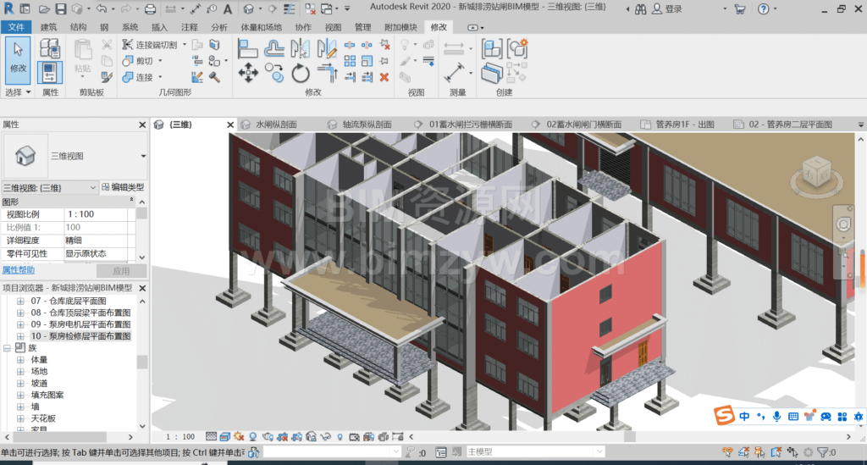Open the 视图 ribbon tab
Screen dimensions: 867x465
(333, 27)
